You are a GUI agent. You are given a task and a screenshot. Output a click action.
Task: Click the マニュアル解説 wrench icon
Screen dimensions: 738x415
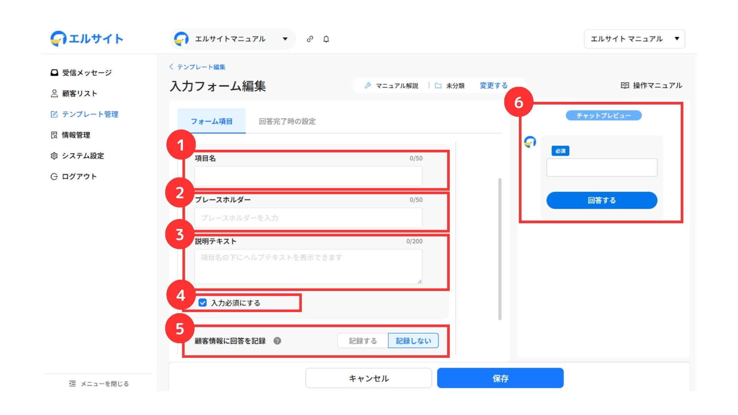pos(368,85)
